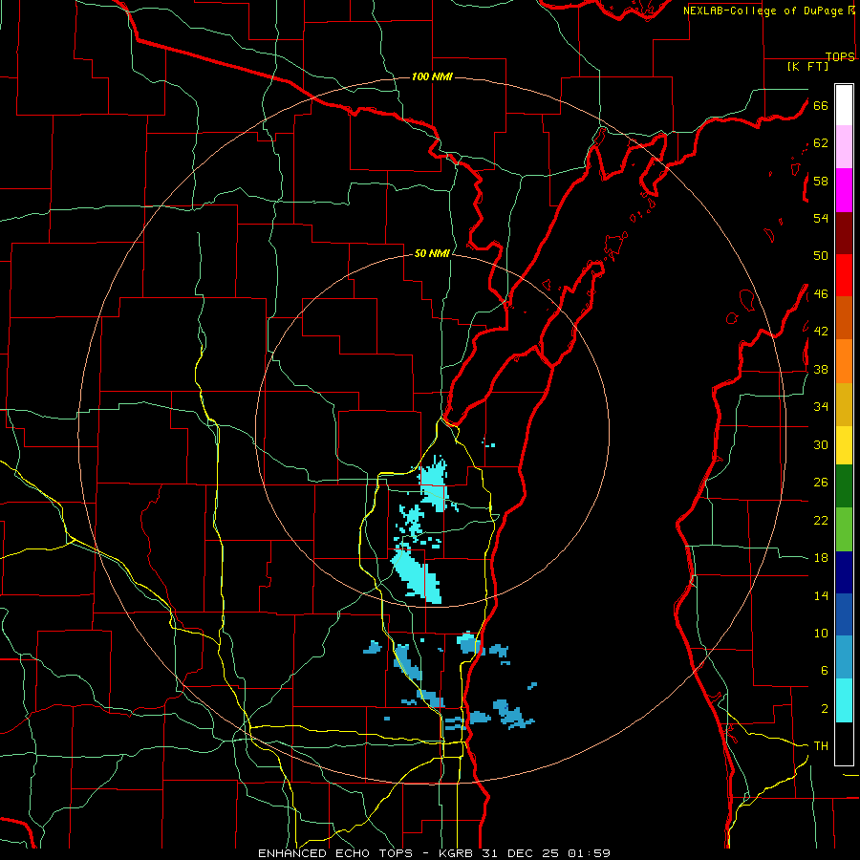860x860 pixels.
Task: Click the 62 legend value
Action: coord(821,143)
